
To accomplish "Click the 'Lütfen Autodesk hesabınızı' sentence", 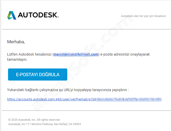I will pyautogui.click(x=78, y=57).
